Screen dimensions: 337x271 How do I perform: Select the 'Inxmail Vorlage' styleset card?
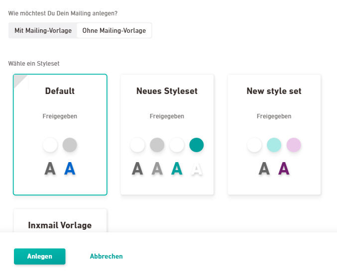[x=60, y=225]
